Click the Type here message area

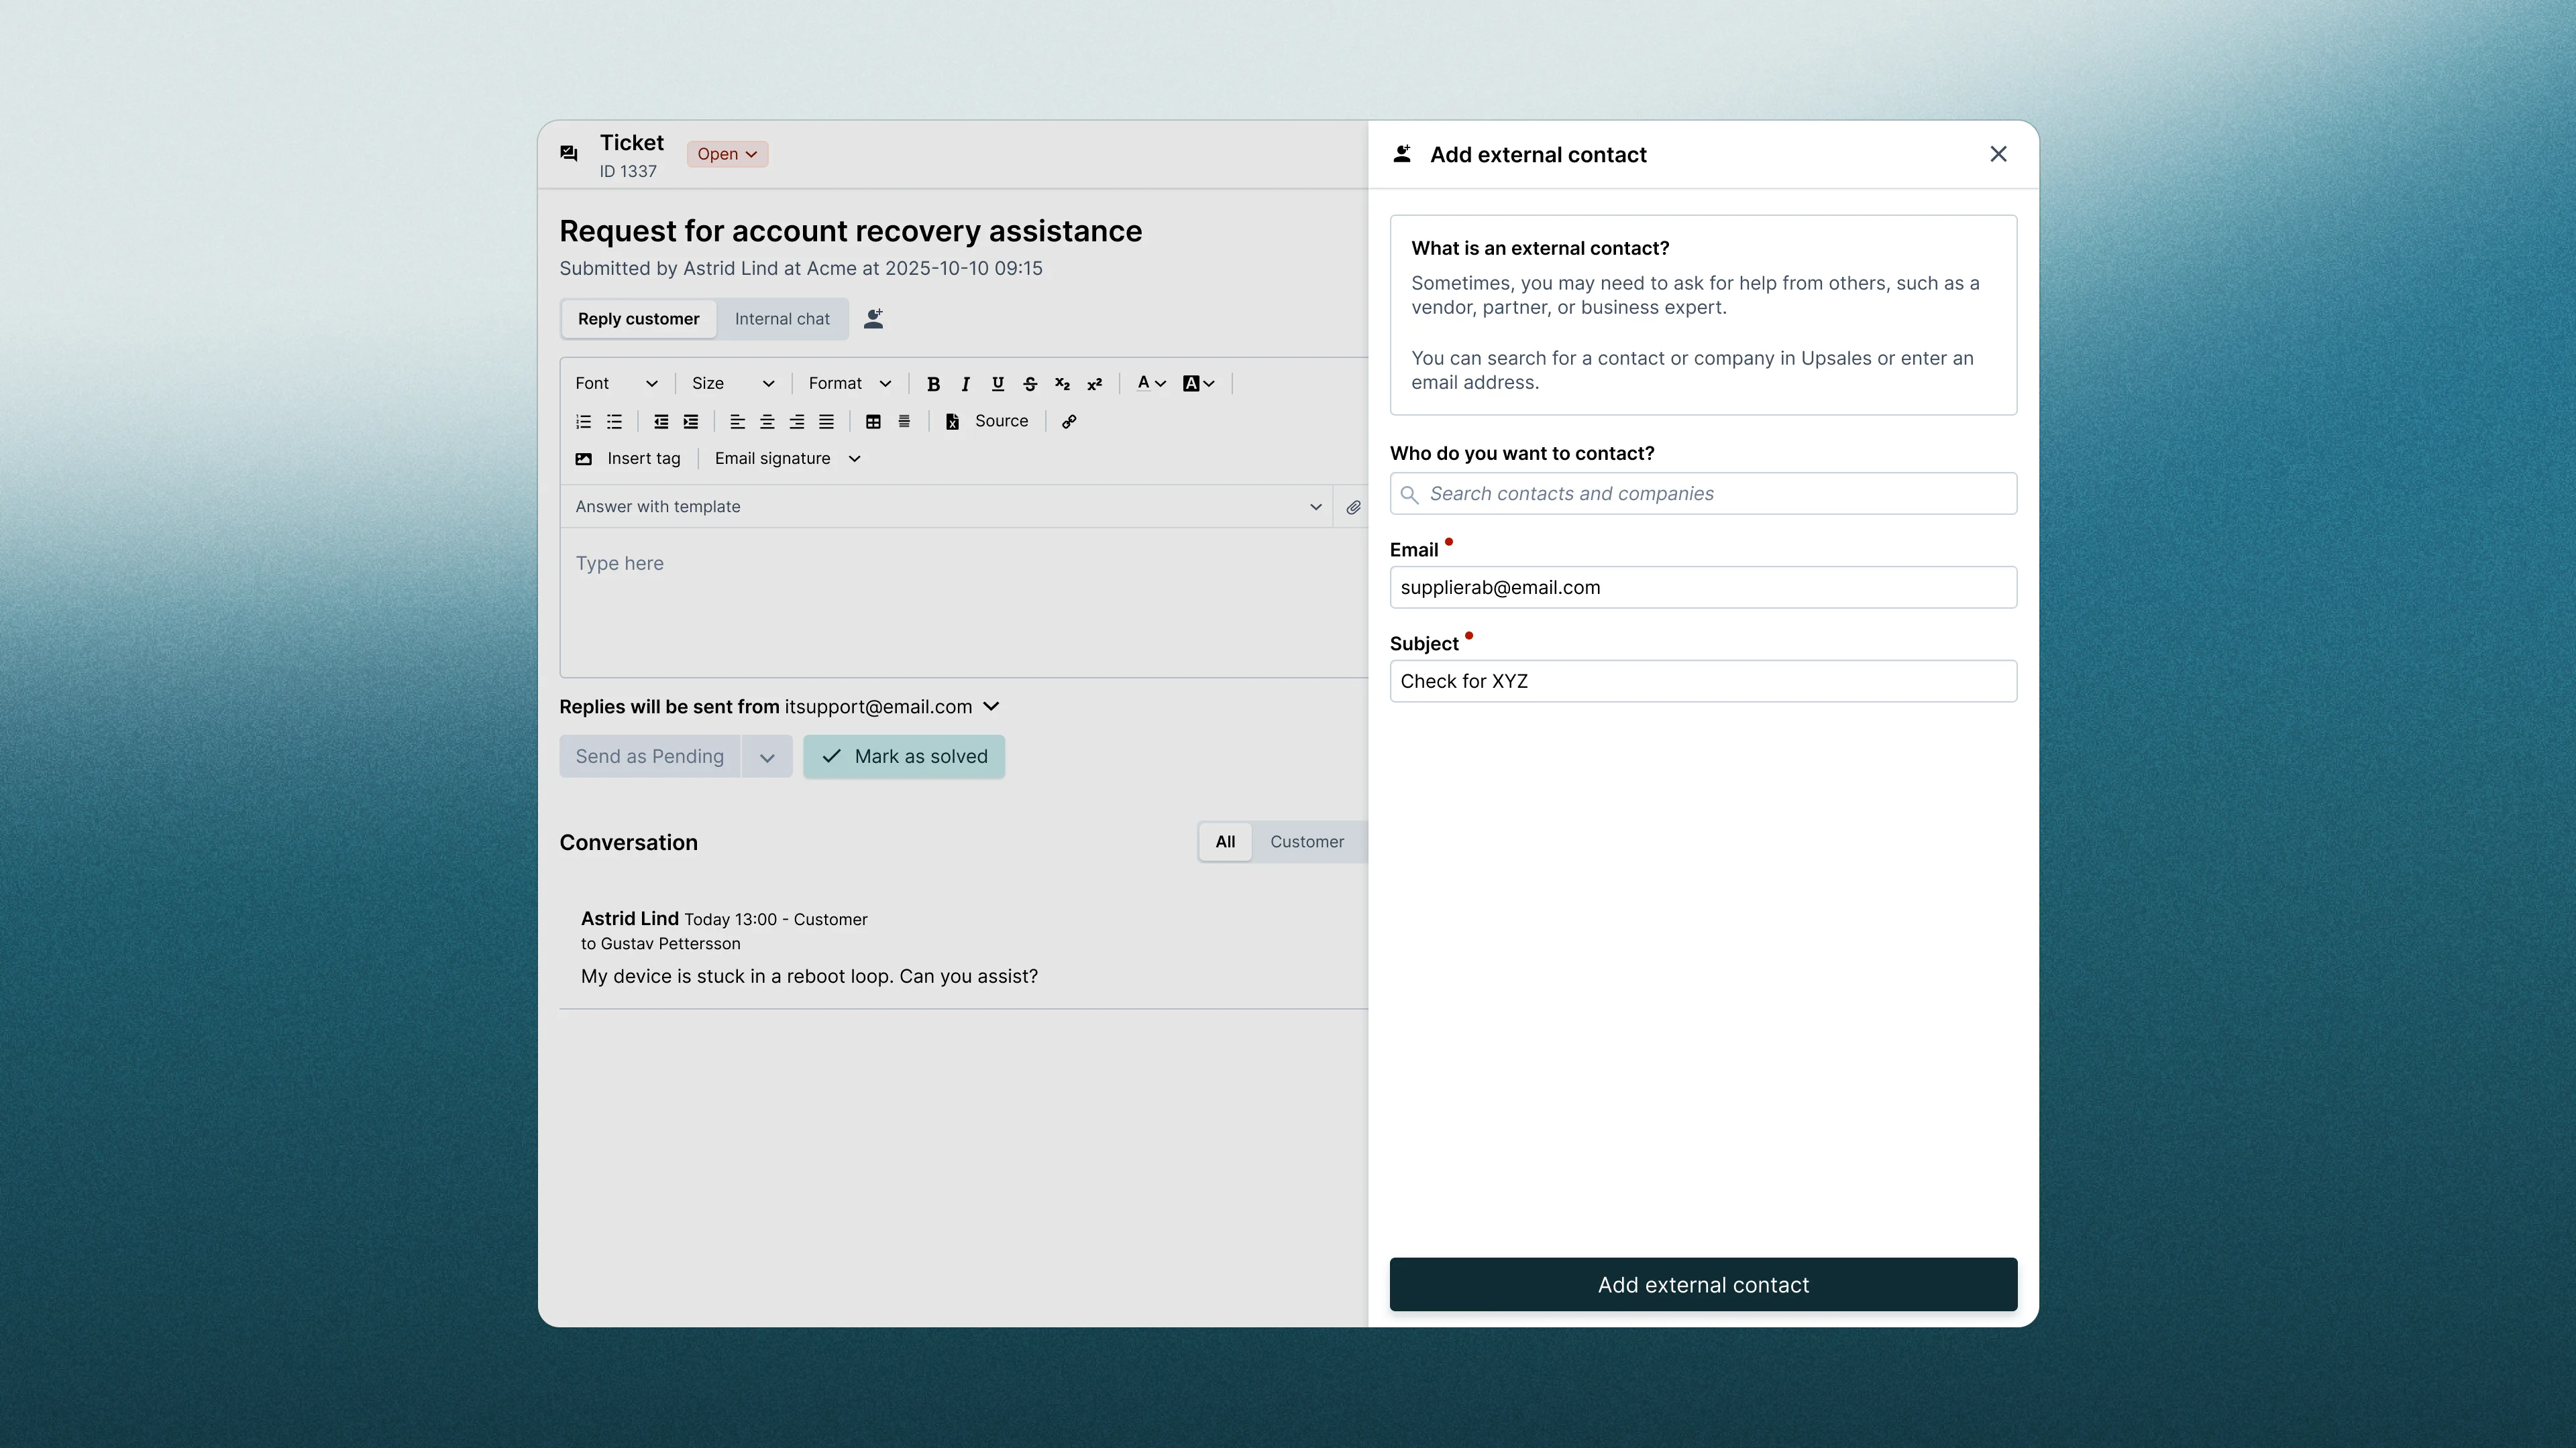pos(963,603)
